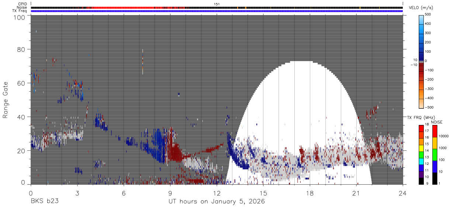This screenshot has height=209, width=453.
Task: Select the Noise row label
Action: coord(22,7)
